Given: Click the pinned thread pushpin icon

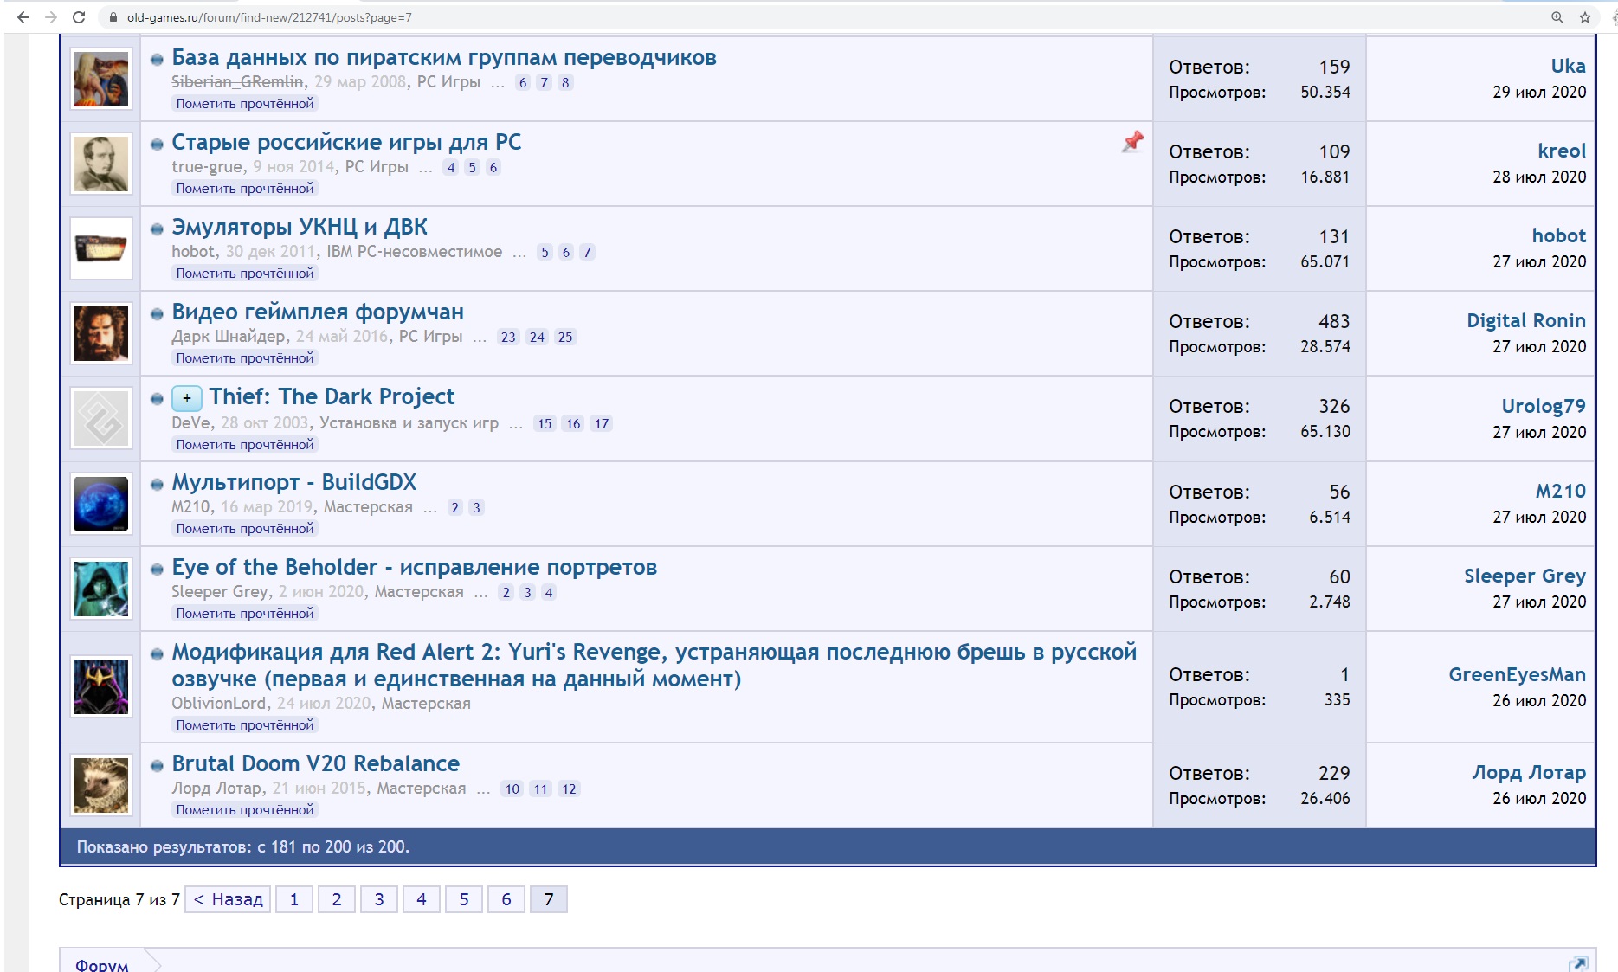Looking at the screenshot, I should [1132, 142].
